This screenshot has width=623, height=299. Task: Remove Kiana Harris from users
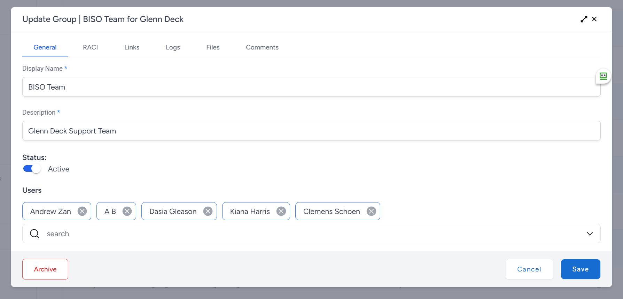(281, 211)
